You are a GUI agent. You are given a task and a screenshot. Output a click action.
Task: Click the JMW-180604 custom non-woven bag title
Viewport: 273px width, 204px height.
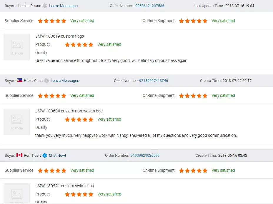(69, 111)
